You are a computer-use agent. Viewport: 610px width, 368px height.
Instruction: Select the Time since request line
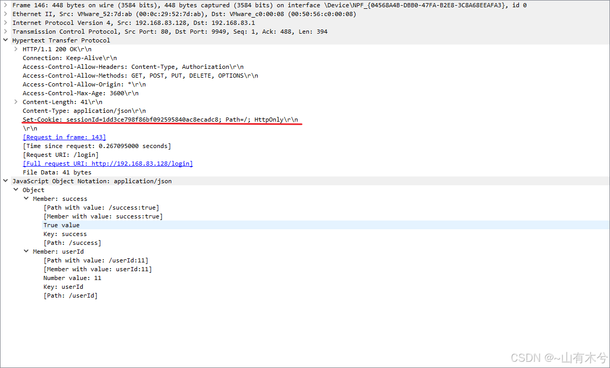pos(97,146)
